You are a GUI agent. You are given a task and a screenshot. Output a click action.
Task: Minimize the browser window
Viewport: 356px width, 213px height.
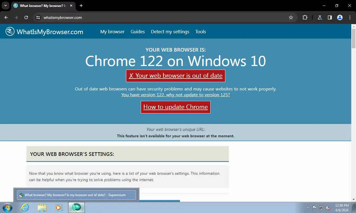click(x=324, y=6)
